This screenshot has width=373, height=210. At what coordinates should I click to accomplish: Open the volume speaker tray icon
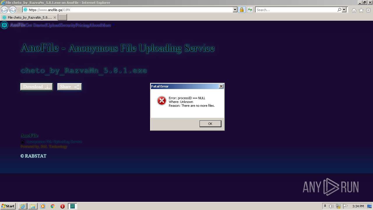[331, 206]
